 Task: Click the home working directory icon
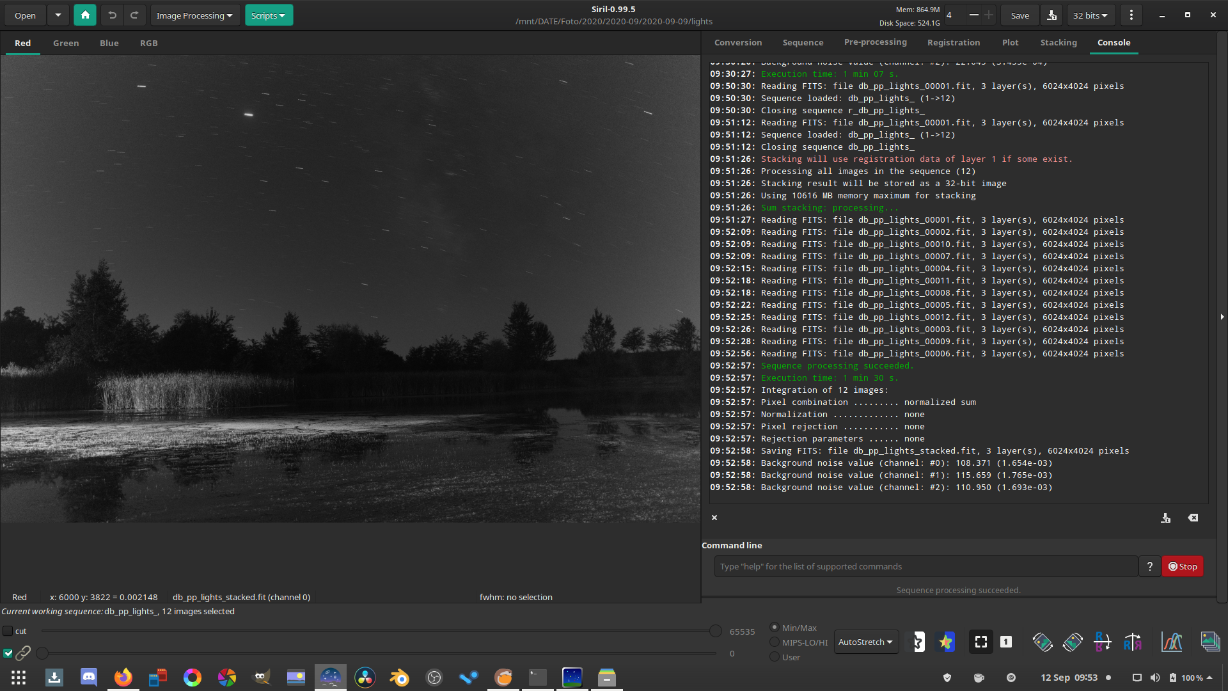click(85, 15)
